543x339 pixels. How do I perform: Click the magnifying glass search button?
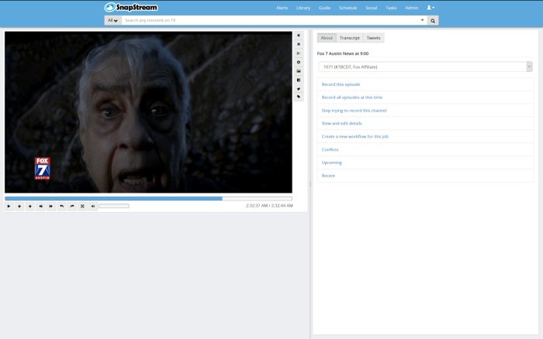433,20
